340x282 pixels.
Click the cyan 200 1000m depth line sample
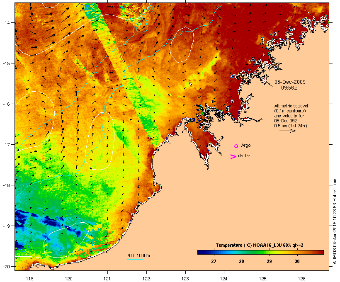point(135,259)
